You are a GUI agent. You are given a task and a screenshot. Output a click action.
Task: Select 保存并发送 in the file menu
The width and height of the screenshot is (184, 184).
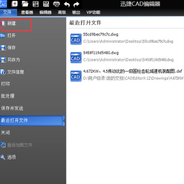pyautogui.click(x=12, y=108)
